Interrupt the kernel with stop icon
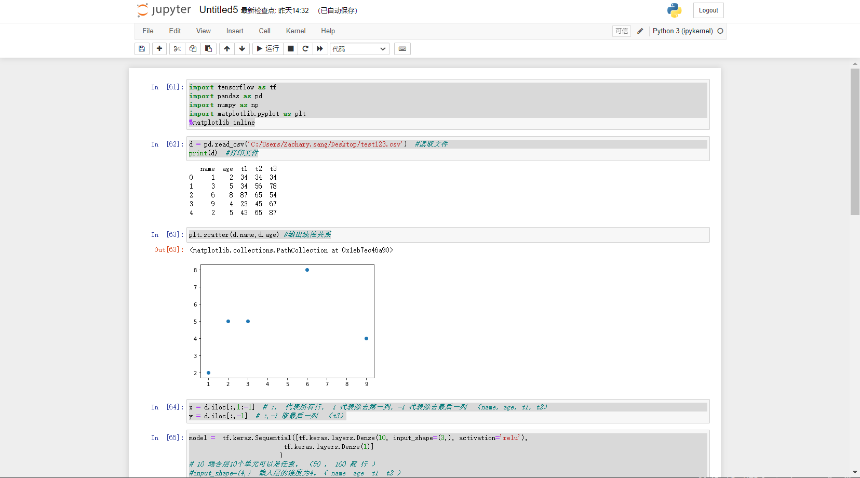The image size is (860, 478). coord(291,49)
